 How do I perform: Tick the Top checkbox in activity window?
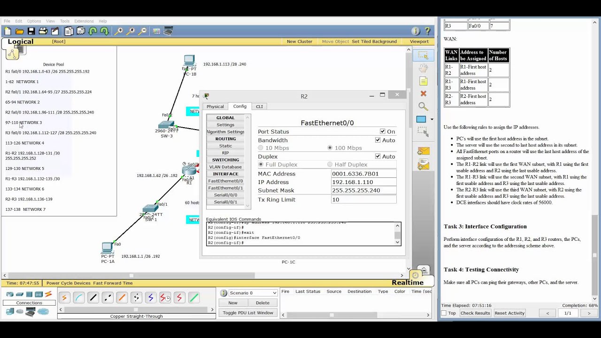pos(444,313)
